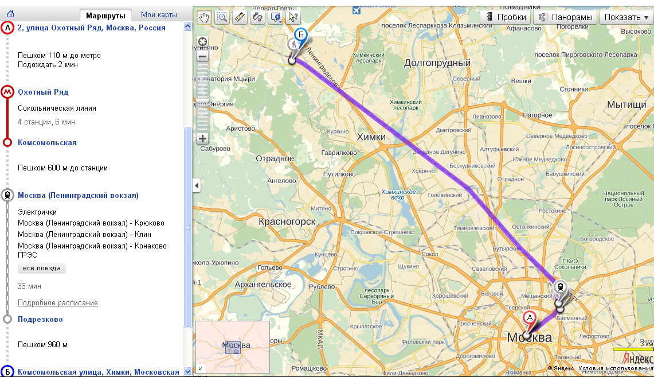The width and height of the screenshot is (654, 377).
Task: Zoom in with the plus button
Action: (x=202, y=138)
